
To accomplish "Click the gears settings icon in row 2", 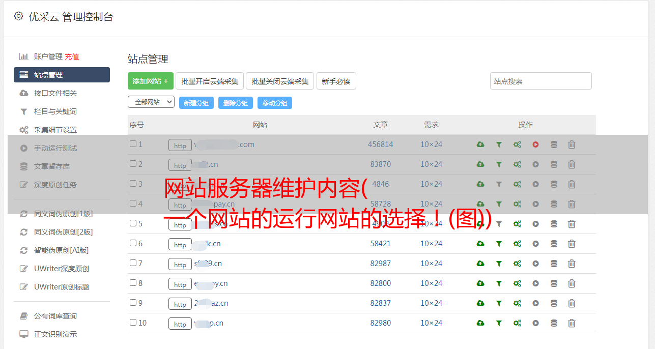I will 517,164.
